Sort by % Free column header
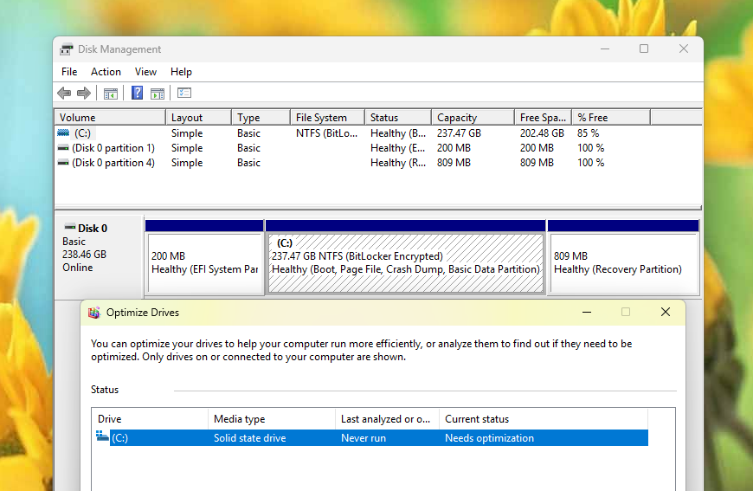 tap(611, 118)
